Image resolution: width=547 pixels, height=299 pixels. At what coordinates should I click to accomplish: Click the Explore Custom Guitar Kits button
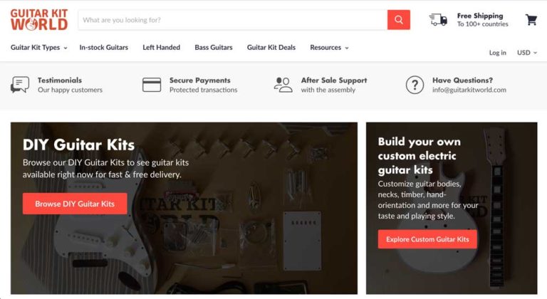coord(427,239)
